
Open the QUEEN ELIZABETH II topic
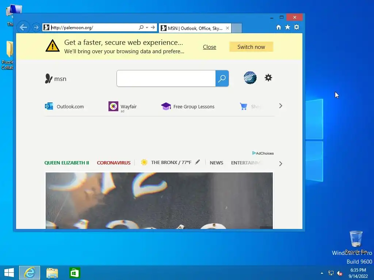pyautogui.click(x=66, y=163)
